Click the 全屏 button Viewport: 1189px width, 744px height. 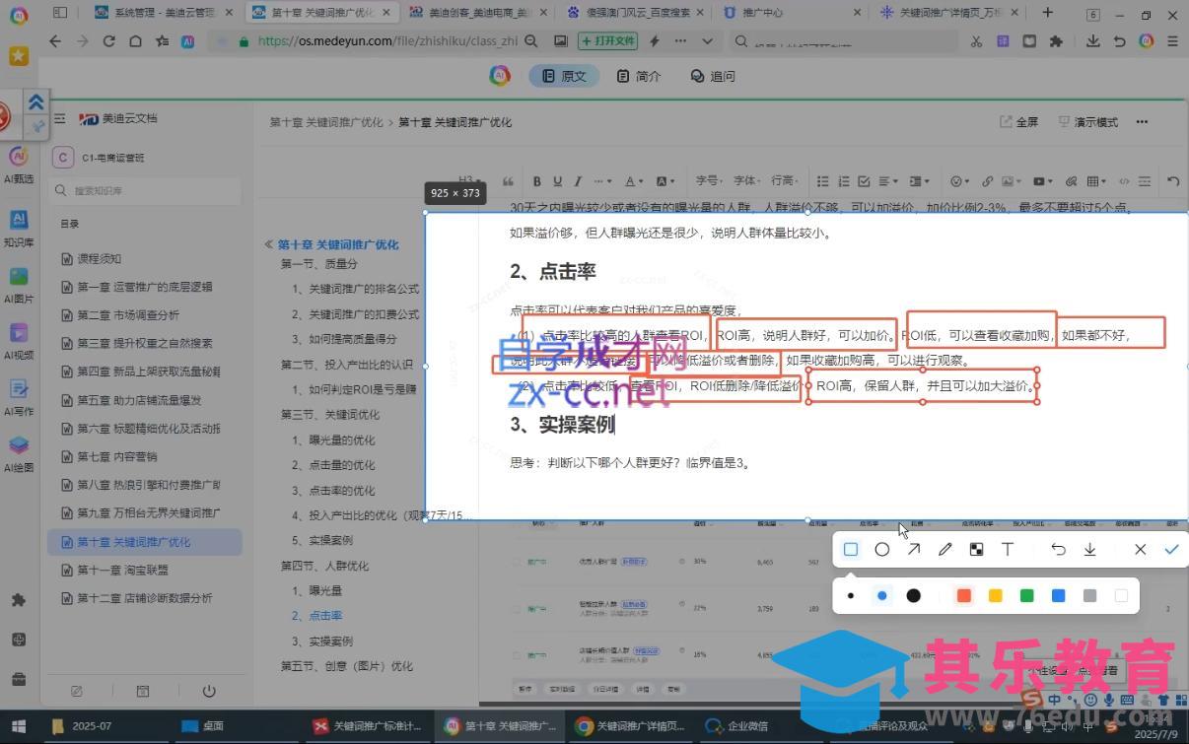(1017, 121)
